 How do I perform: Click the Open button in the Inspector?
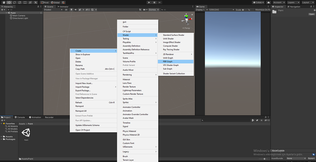(312, 14)
